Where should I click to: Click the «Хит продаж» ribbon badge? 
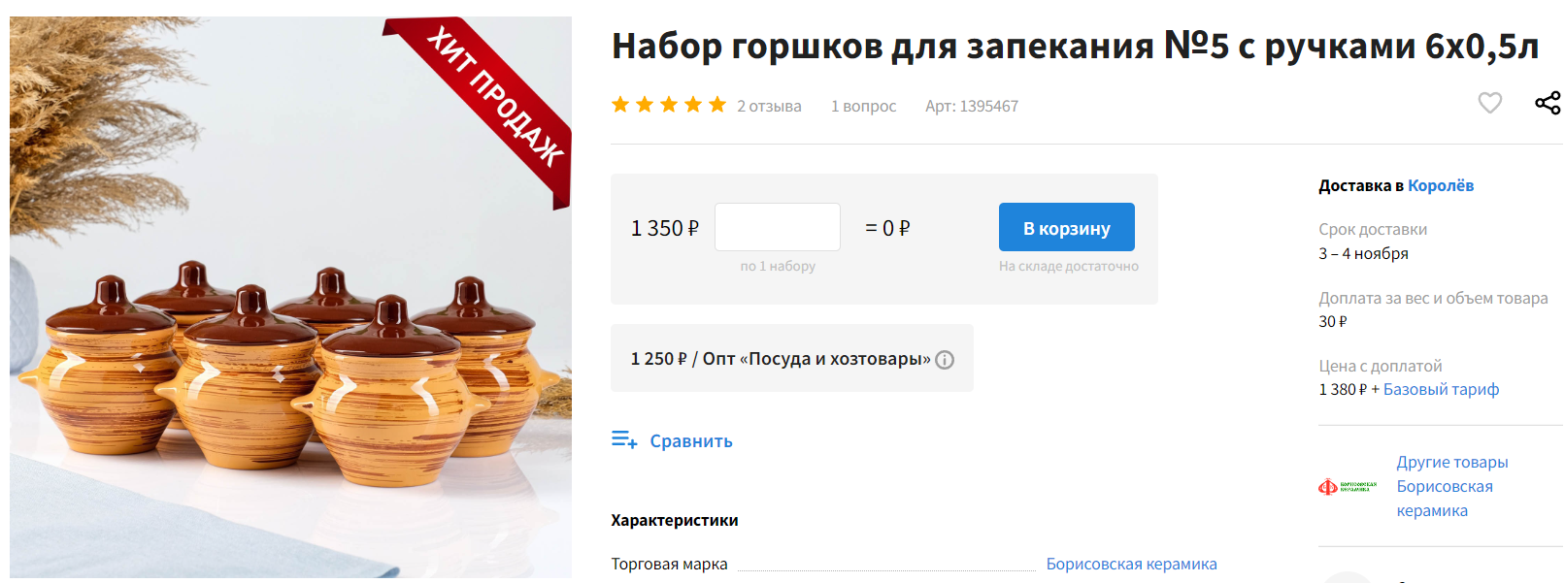click(x=483, y=105)
